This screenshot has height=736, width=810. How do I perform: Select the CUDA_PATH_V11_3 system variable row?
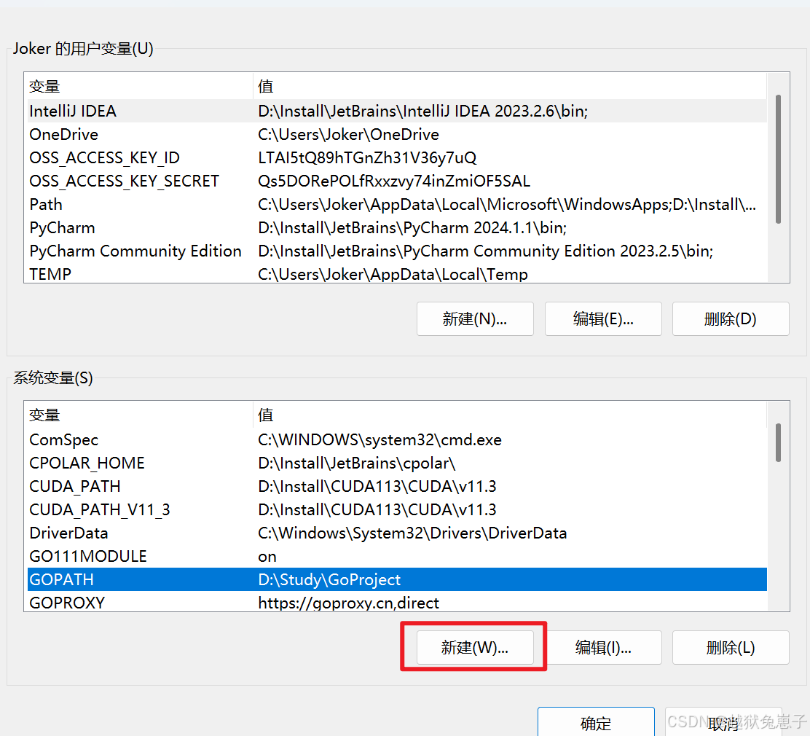pos(397,509)
